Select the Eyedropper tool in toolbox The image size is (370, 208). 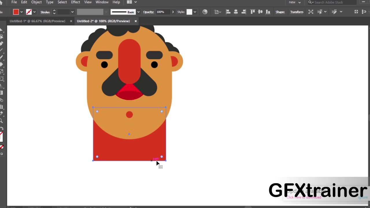(x=1, y=114)
